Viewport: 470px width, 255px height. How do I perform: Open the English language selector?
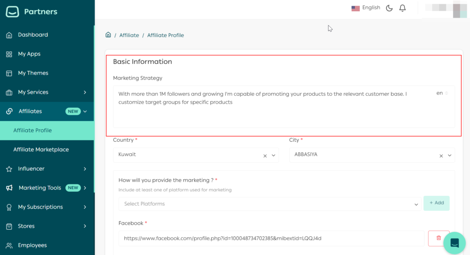pyautogui.click(x=366, y=8)
